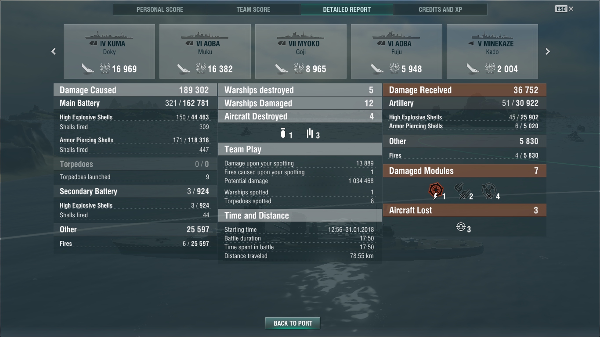
Task: Open the Credits and XP tab
Action: point(441,9)
